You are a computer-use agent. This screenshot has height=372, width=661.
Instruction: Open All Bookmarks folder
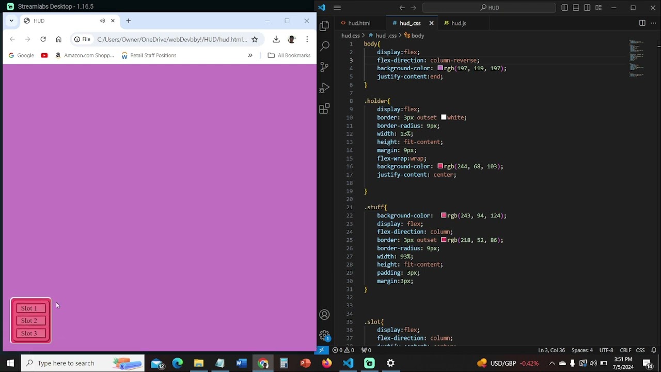click(289, 55)
